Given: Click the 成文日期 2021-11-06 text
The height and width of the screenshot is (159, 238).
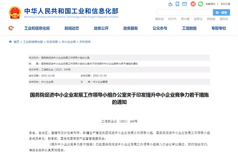Looking at the screenshot, I should click(42, 76).
